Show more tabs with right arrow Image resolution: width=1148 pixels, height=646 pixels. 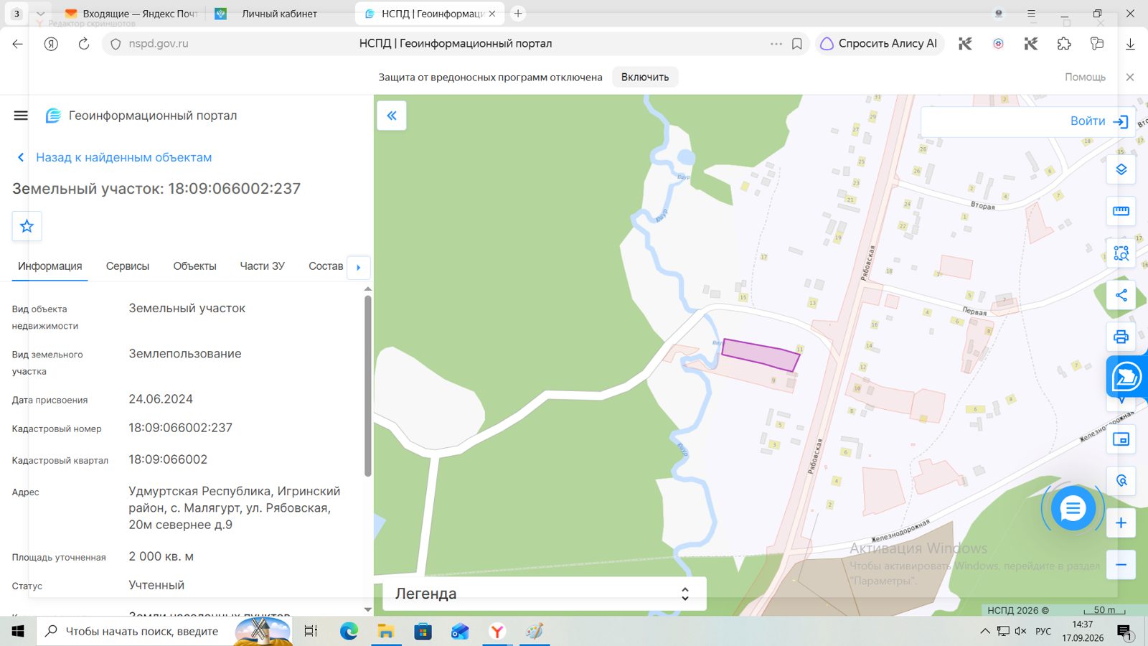click(358, 268)
